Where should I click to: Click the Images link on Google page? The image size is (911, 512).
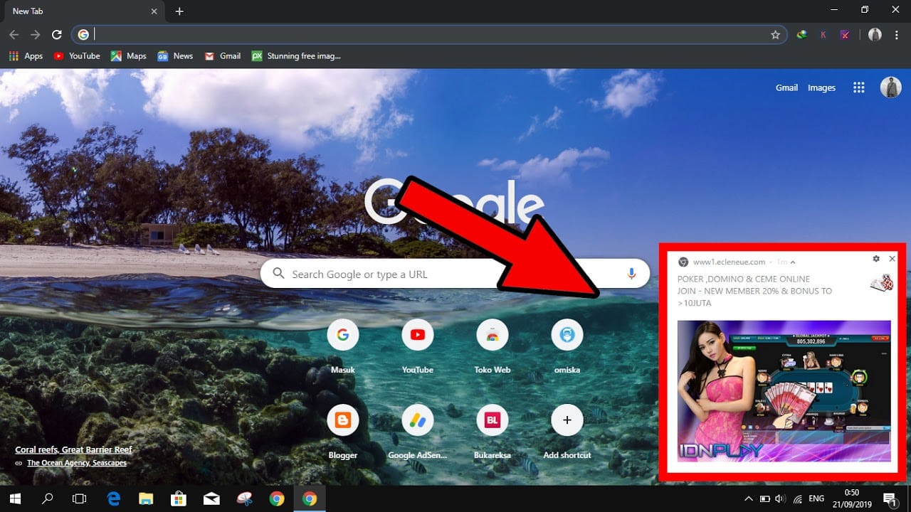(821, 88)
